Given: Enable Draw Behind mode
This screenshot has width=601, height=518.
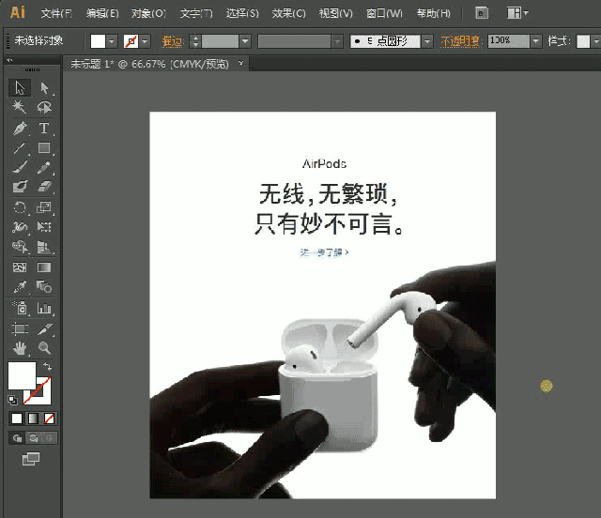Looking at the screenshot, I should tap(34, 437).
